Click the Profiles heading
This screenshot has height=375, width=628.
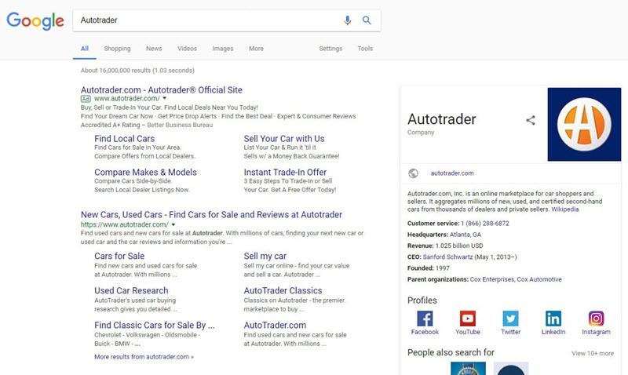[x=422, y=300]
